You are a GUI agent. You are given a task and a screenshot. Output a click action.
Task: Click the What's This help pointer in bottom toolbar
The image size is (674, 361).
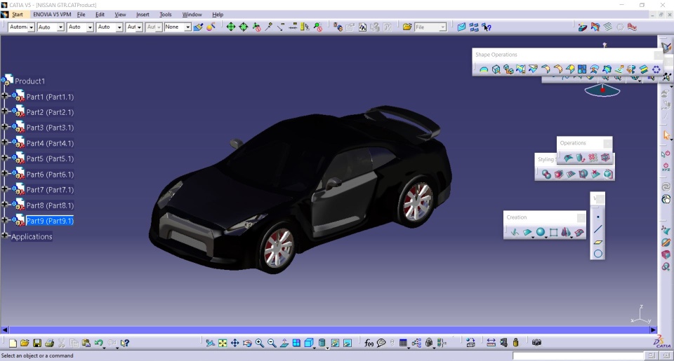(x=125, y=343)
